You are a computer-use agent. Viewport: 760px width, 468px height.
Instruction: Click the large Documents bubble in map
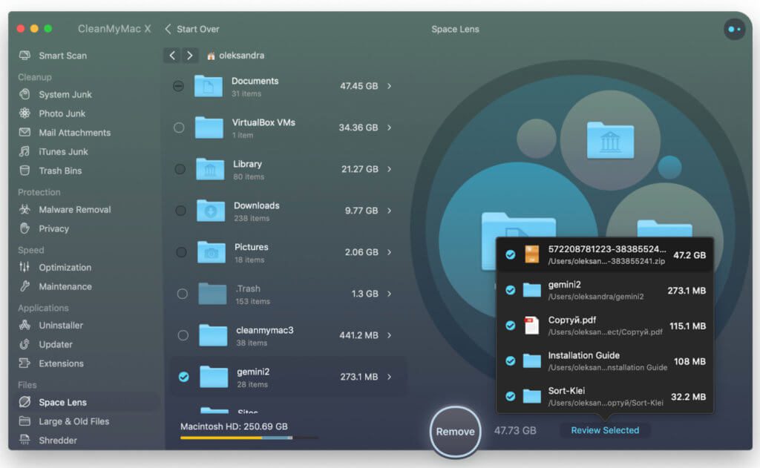click(517, 241)
